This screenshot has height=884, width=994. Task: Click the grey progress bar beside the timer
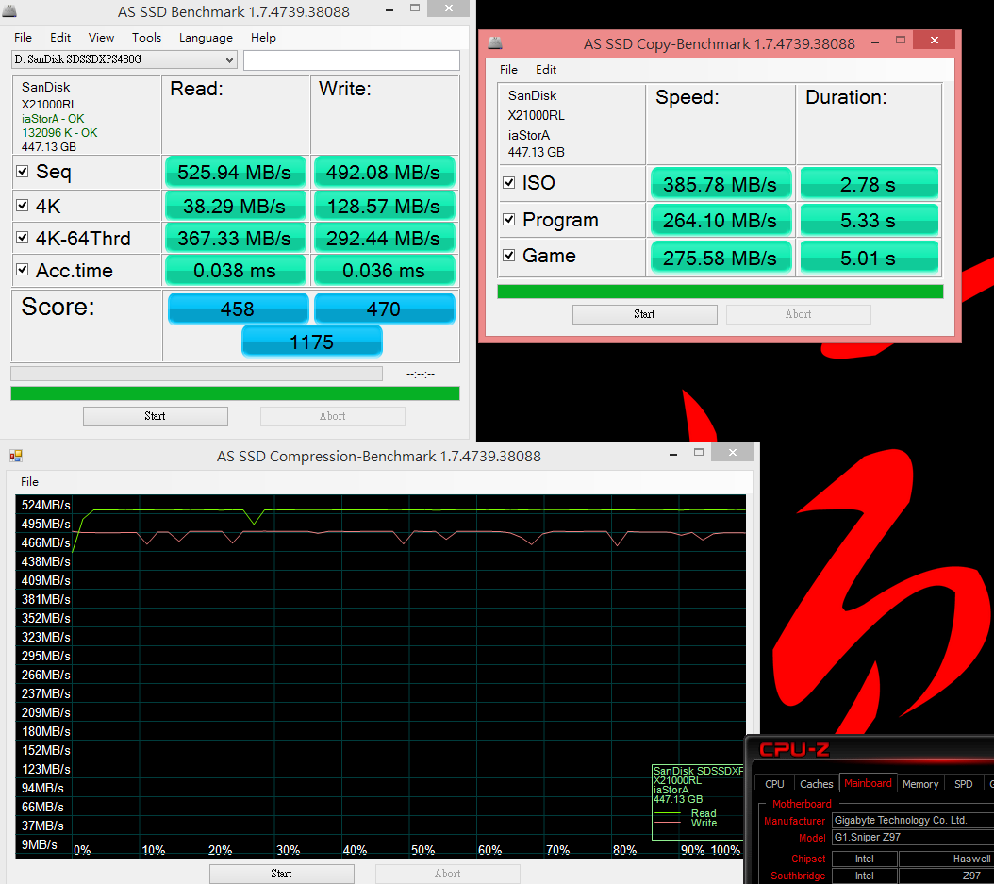coord(196,374)
